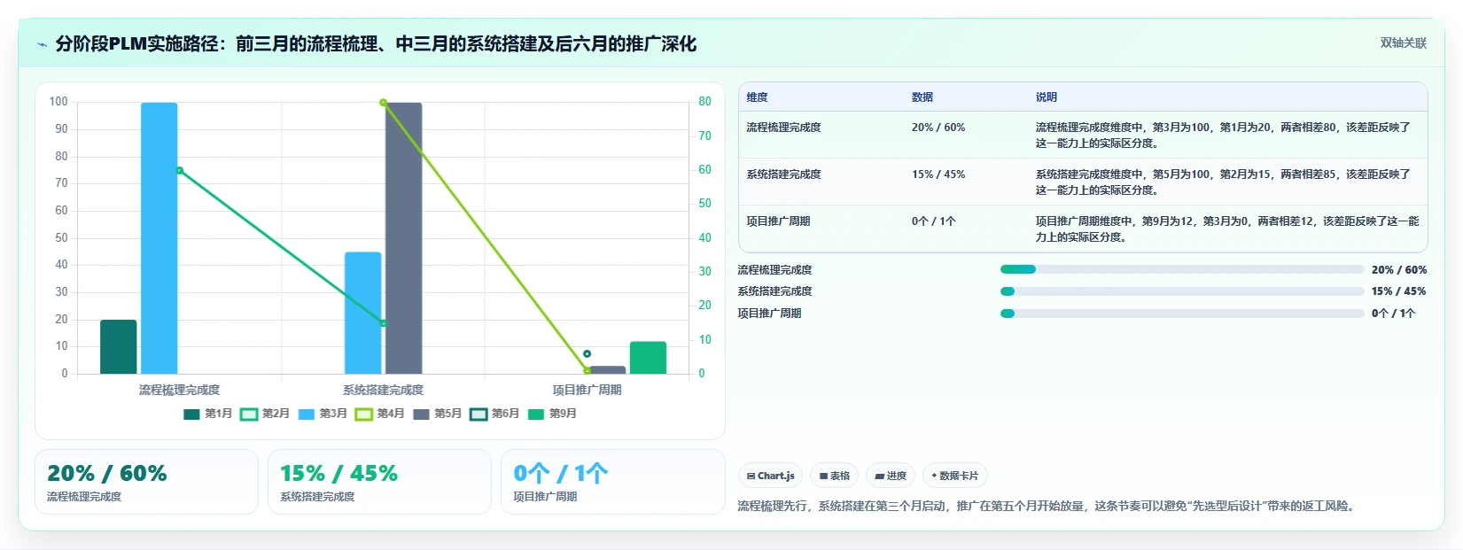Open the 0个 / 1个 KPI card
The image size is (1463, 550).
click(x=613, y=482)
